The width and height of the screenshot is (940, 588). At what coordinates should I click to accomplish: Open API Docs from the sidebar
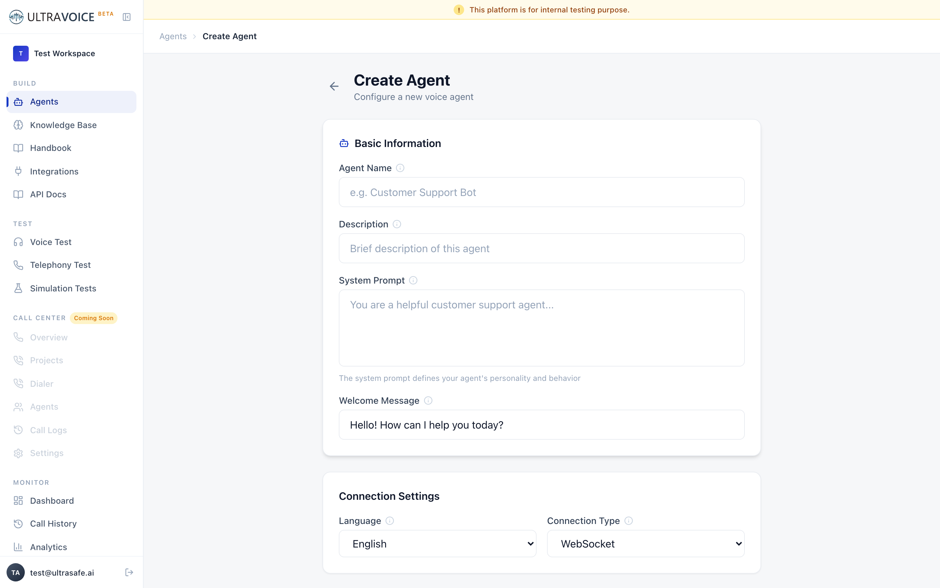[71, 194]
